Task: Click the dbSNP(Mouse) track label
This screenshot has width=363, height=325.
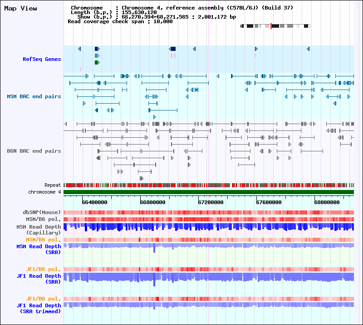Action: (42, 212)
